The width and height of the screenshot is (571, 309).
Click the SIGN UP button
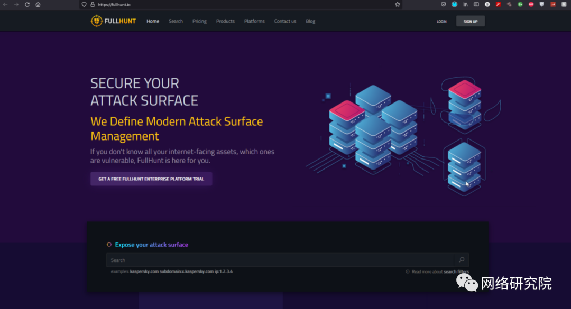[470, 21]
